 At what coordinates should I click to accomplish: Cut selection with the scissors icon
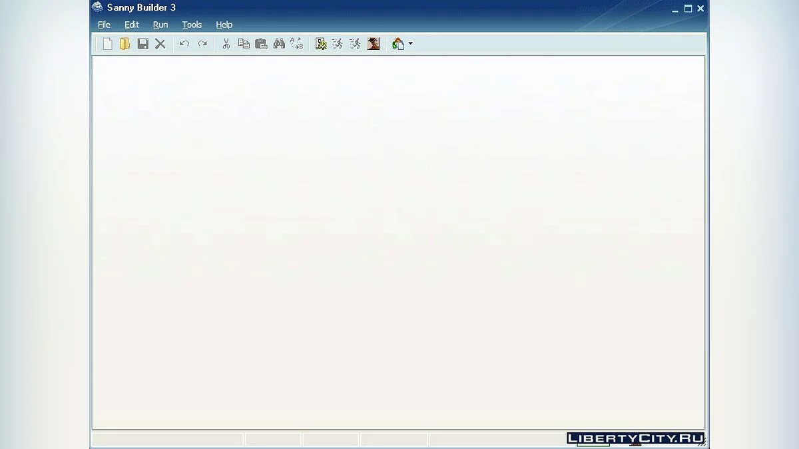tap(226, 44)
